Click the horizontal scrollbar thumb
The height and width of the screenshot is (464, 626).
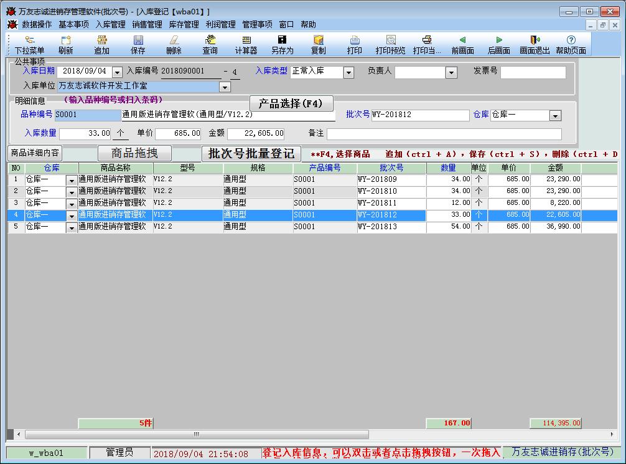click(197, 434)
